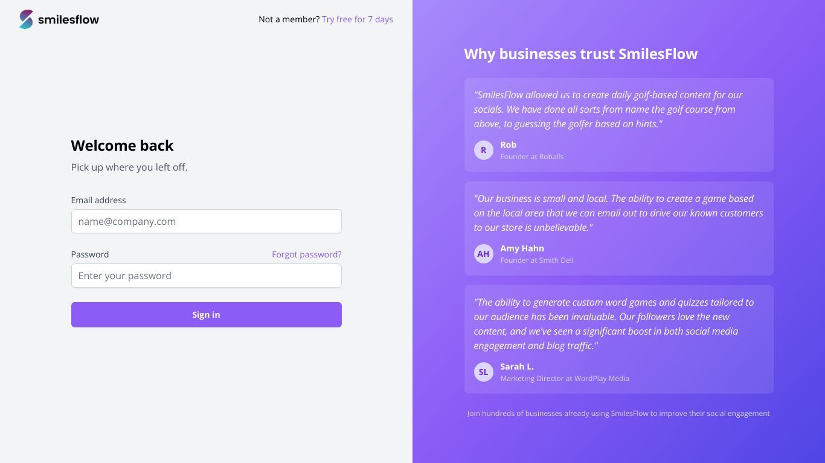Viewport: 825px width, 463px height.
Task: Click the Password field label
Action: point(90,254)
